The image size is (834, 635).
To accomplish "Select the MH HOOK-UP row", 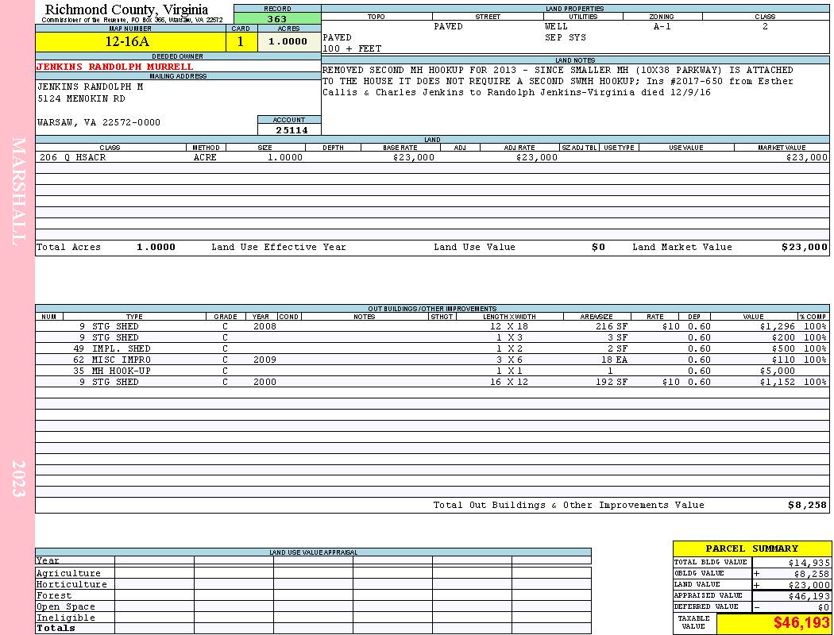I will [x=432, y=371].
